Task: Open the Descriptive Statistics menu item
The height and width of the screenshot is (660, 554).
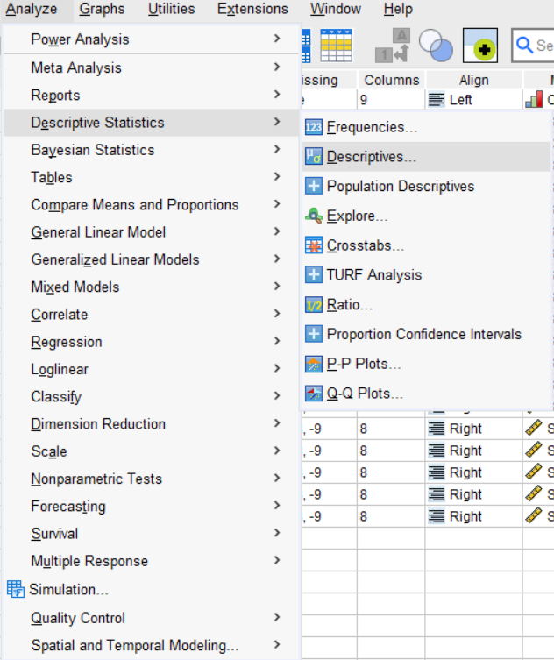Action: (x=151, y=123)
